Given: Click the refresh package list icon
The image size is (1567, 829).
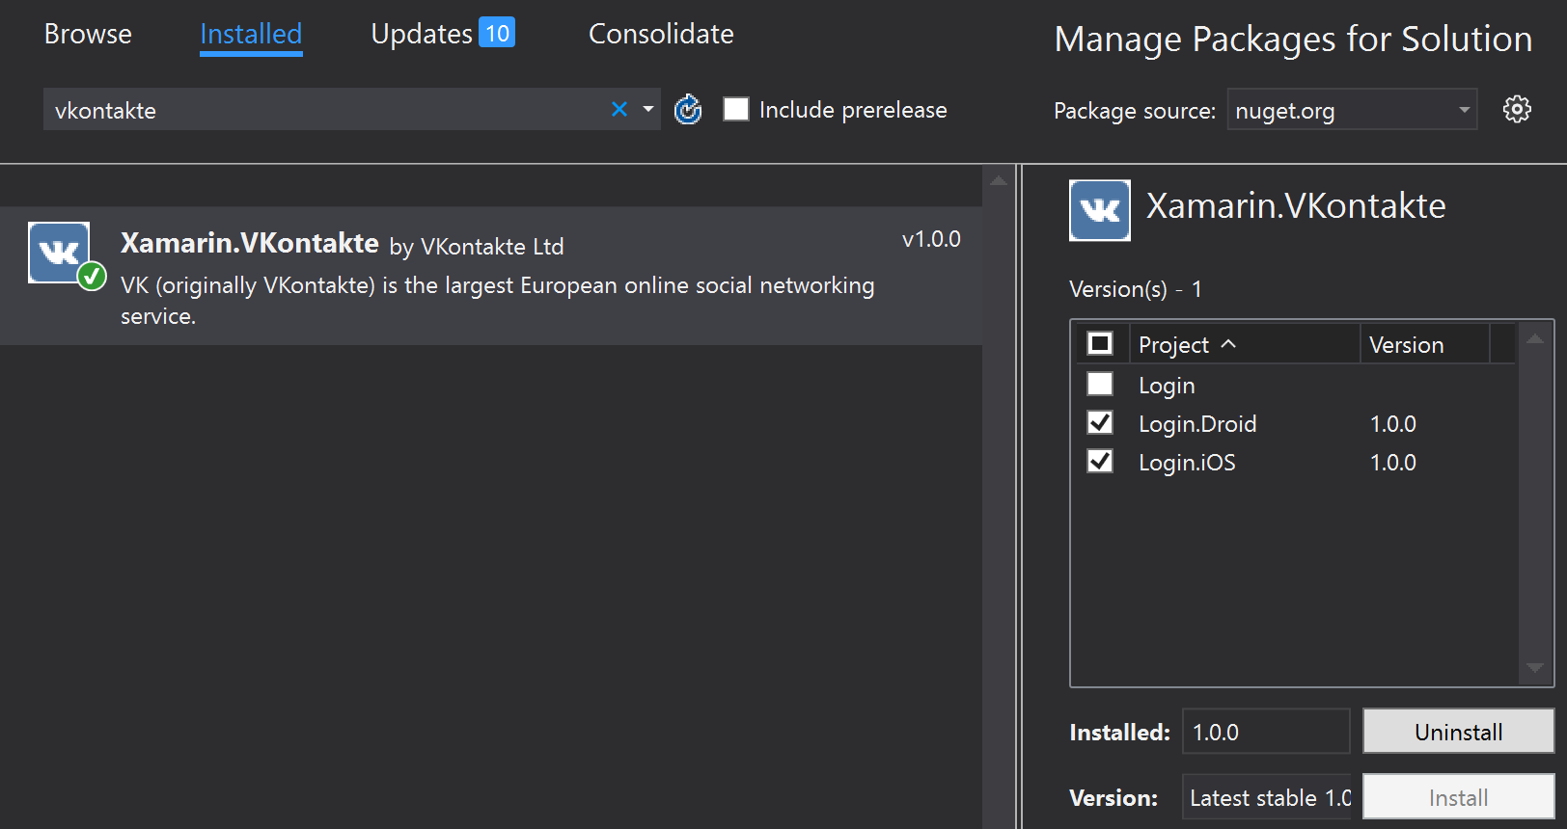Looking at the screenshot, I should coord(688,110).
